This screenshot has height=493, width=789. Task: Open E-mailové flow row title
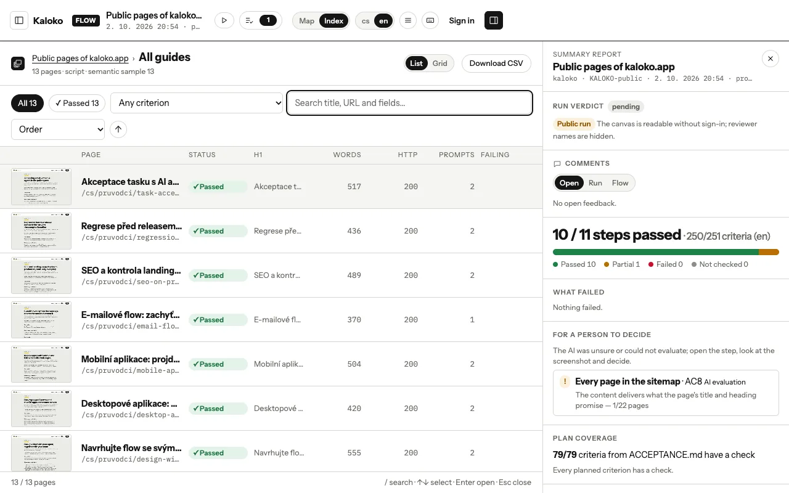coord(131,315)
